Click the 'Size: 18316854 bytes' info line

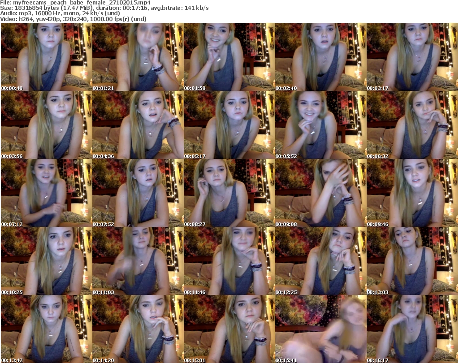click(x=104, y=8)
